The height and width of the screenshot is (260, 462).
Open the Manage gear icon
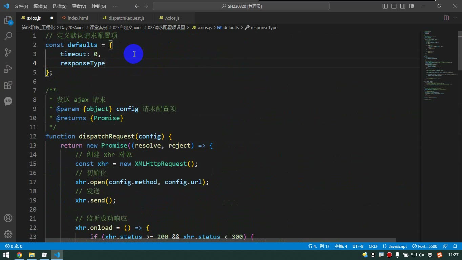click(x=8, y=234)
